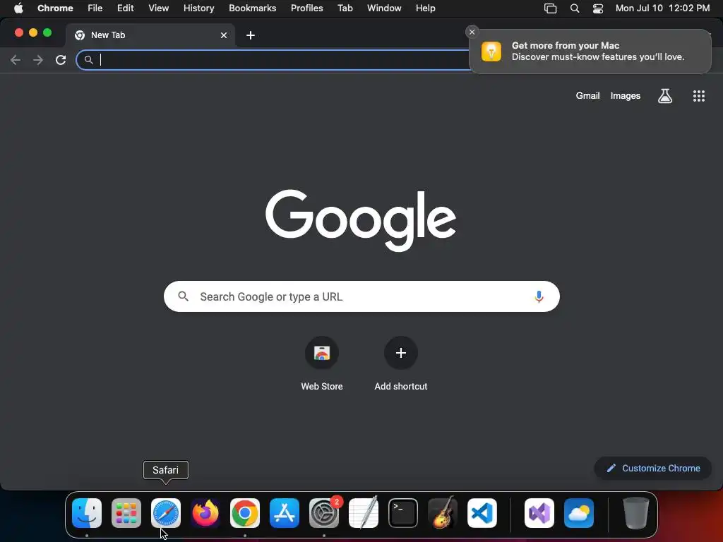This screenshot has height=542, width=723.
Task: Open System Preferences in the dock
Action: tap(323, 513)
